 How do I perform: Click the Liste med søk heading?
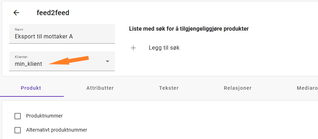point(189,29)
